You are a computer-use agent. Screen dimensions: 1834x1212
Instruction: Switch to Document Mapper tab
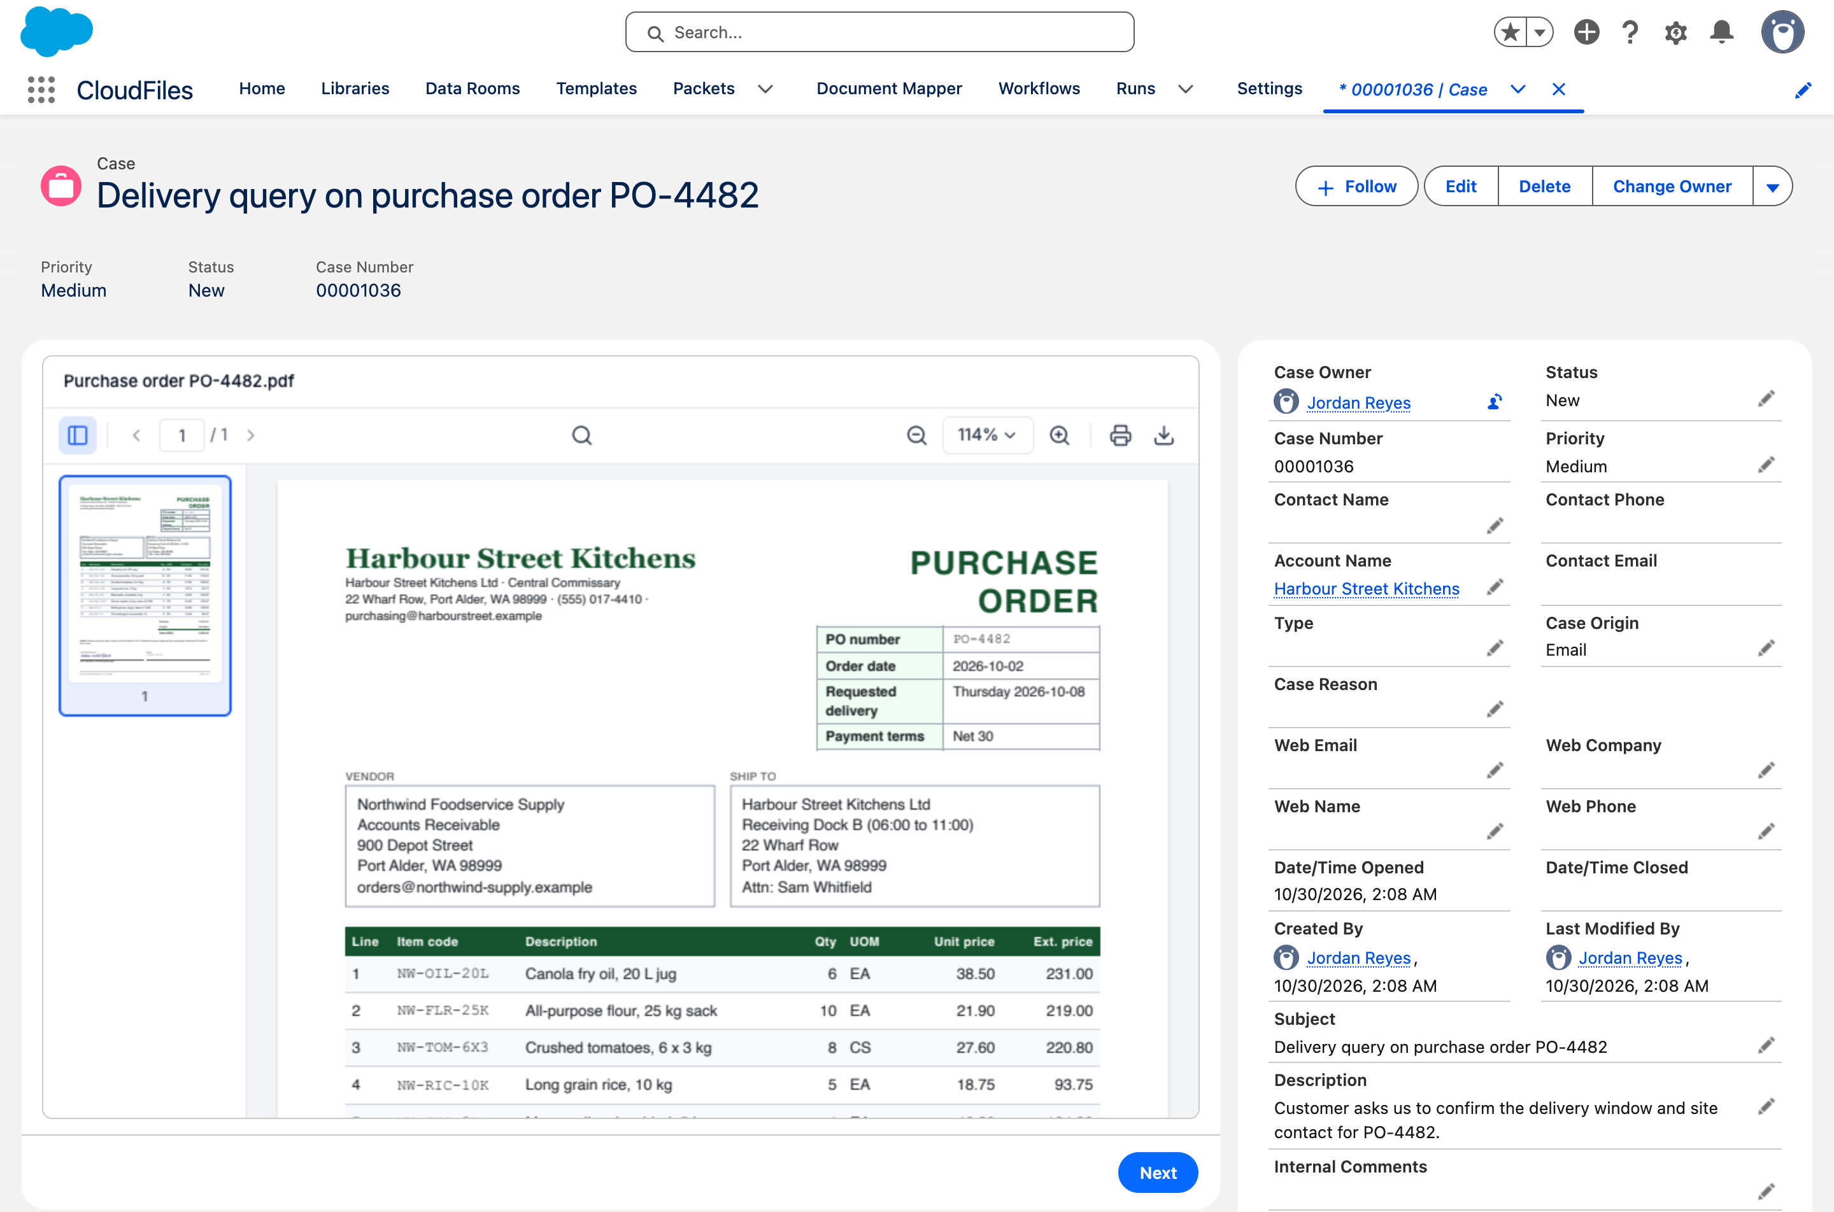coord(889,89)
